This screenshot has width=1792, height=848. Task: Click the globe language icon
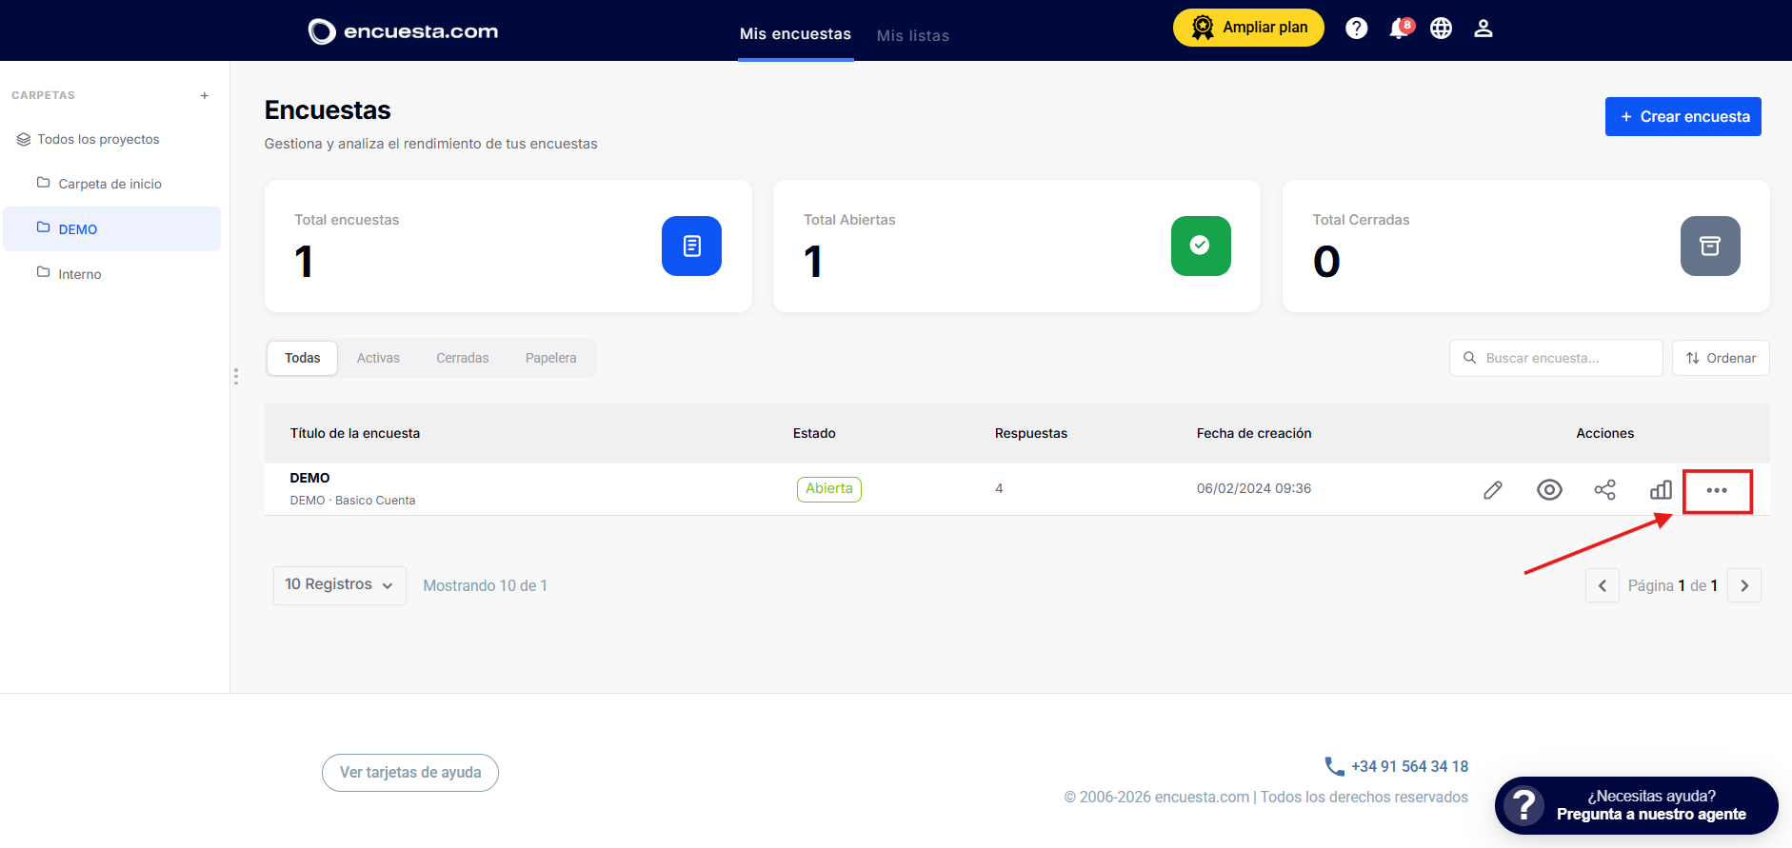pyautogui.click(x=1442, y=29)
